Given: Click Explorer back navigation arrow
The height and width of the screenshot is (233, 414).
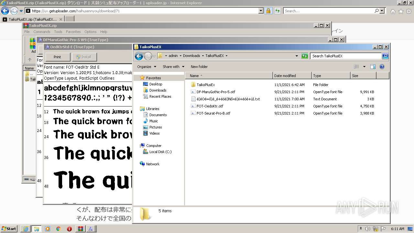Looking at the screenshot, I should point(139,56).
